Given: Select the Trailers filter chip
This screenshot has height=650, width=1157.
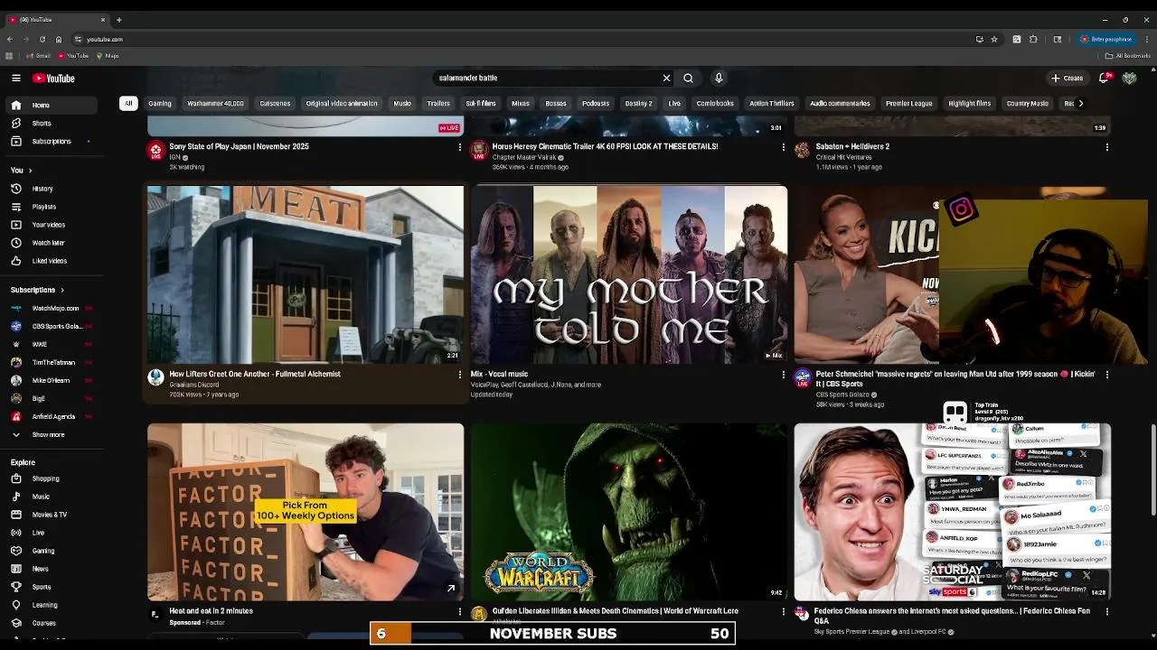Looking at the screenshot, I should click(438, 104).
